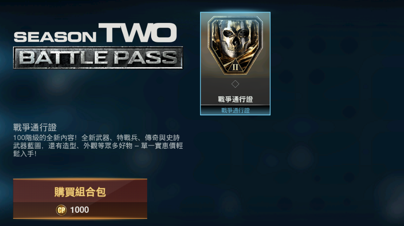404x226 pixels.
Task: Click the skull-mask emblem on the card
Action: pos(235,45)
